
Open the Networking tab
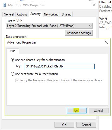(x=51, y=14)
